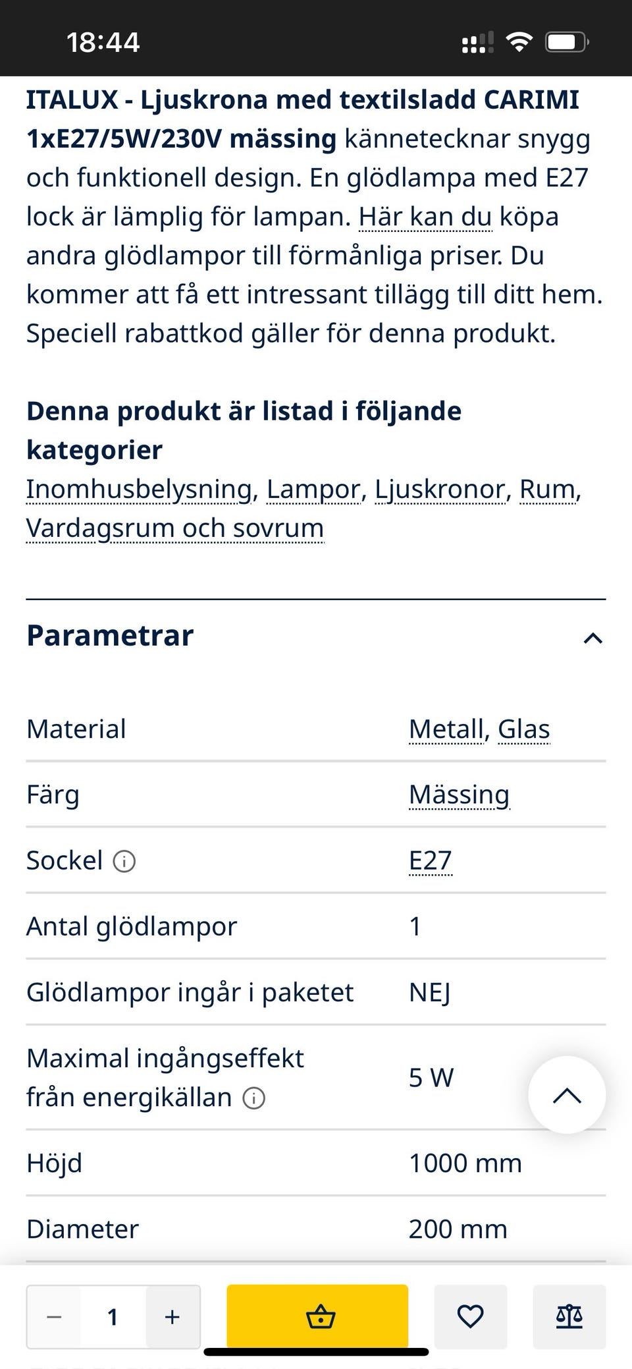
Task: Open Vardagsrum och sovrum category
Action: coord(175,528)
